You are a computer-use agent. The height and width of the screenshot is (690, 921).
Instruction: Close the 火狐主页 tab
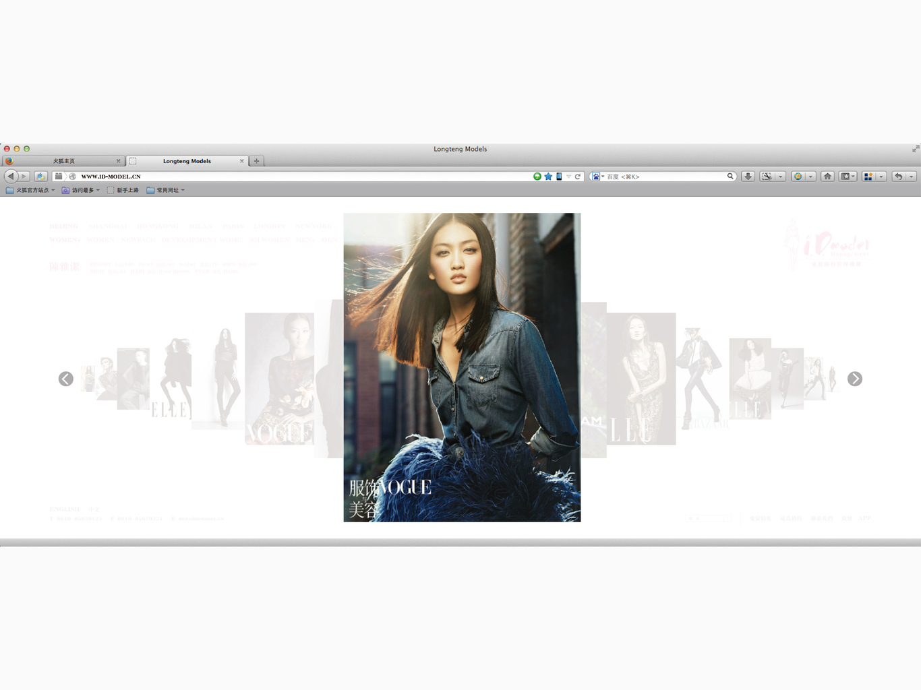click(118, 161)
